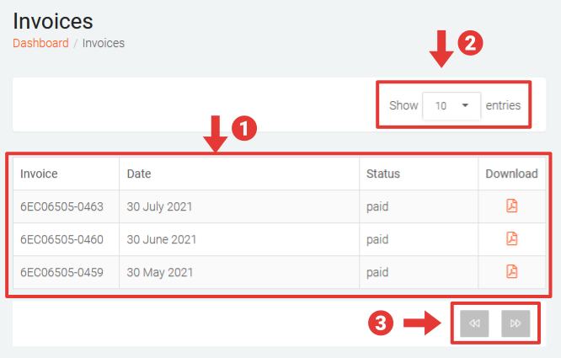This screenshot has width=561, height=358.
Task: Download PDF for invoice 6EC06505-0463
Action: coord(511,206)
